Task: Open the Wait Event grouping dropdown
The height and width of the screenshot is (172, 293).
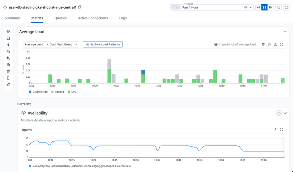Action: tap(67, 45)
